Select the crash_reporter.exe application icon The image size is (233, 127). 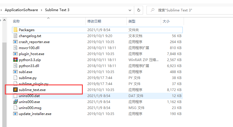point(15,42)
